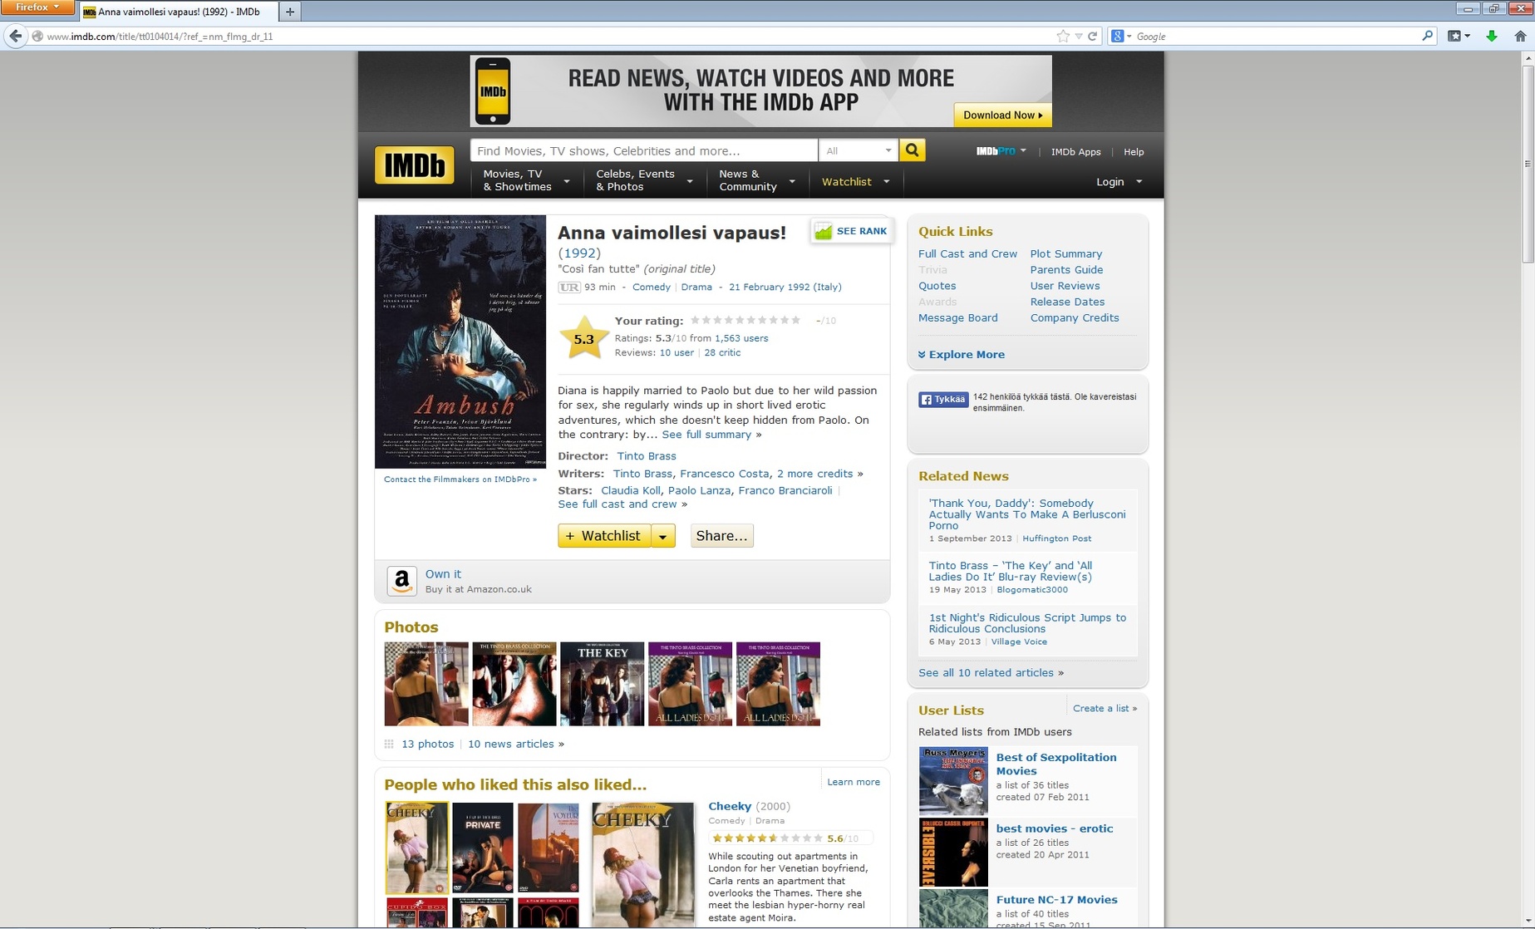
Task: Click the magnifier in the Google search box
Action: [1428, 36]
